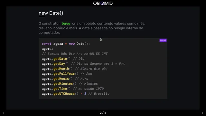Click the new Date() heading
The width and height of the screenshot is (206, 116).
tap(51, 13)
